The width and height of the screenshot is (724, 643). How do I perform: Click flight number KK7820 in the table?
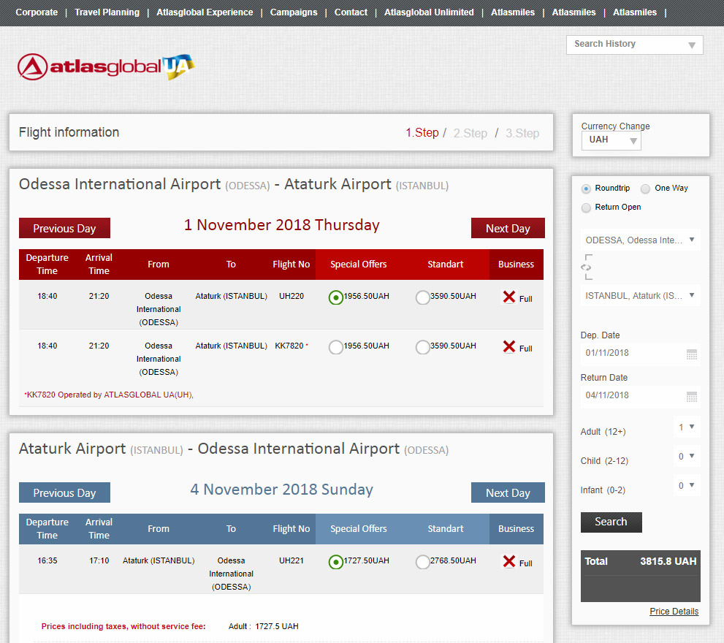pos(289,346)
